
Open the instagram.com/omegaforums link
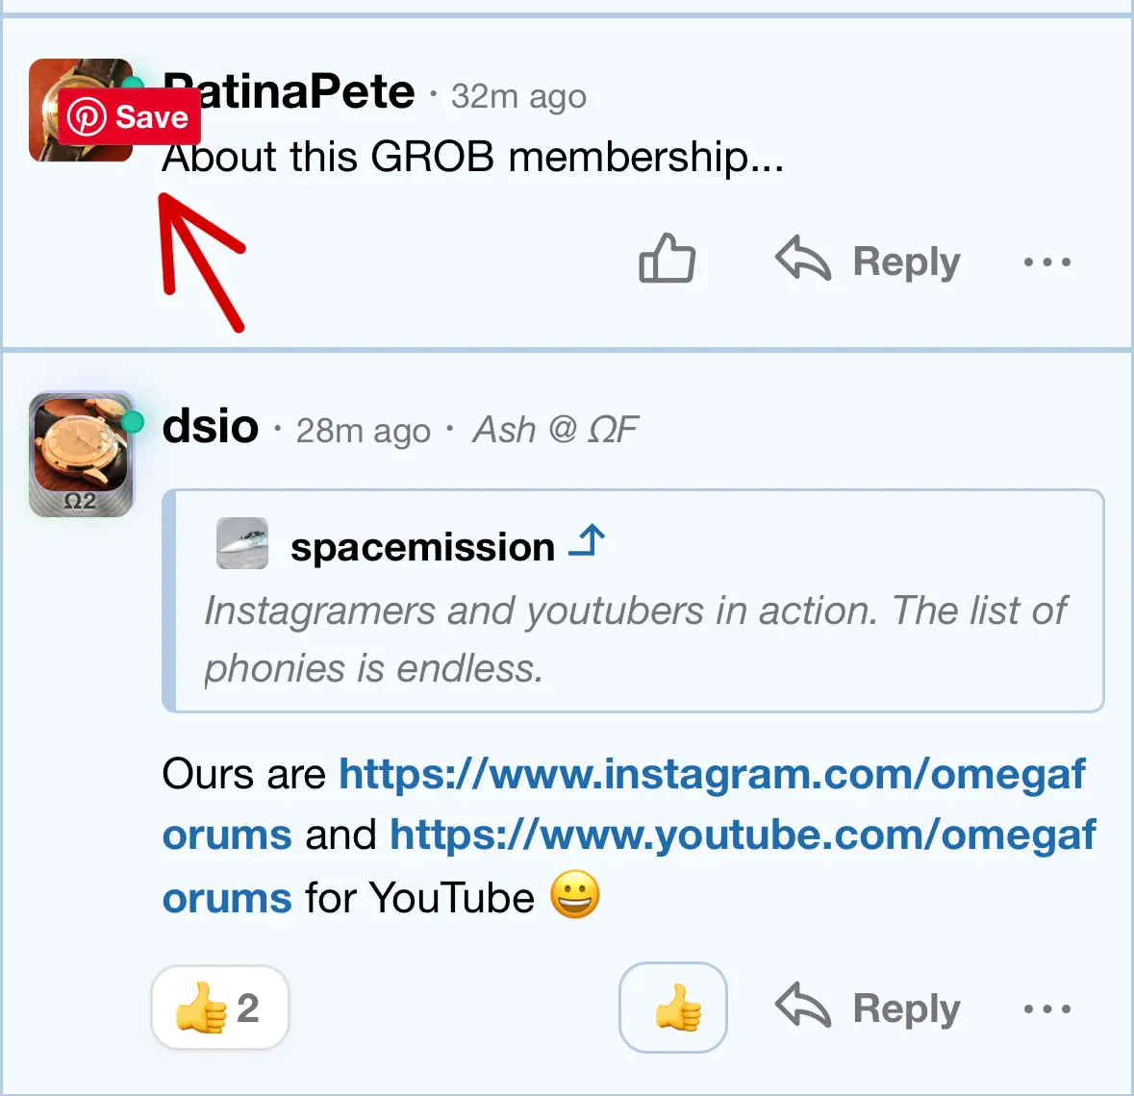click(x=712, y=774)
